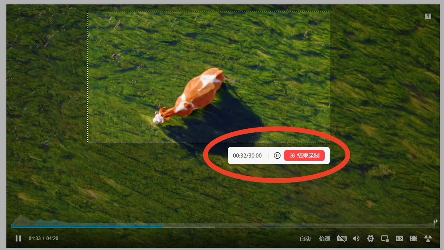This screenshot has width=444, height=250.
Task: Switch to fullscreen mode
Action: click(414, 238)
